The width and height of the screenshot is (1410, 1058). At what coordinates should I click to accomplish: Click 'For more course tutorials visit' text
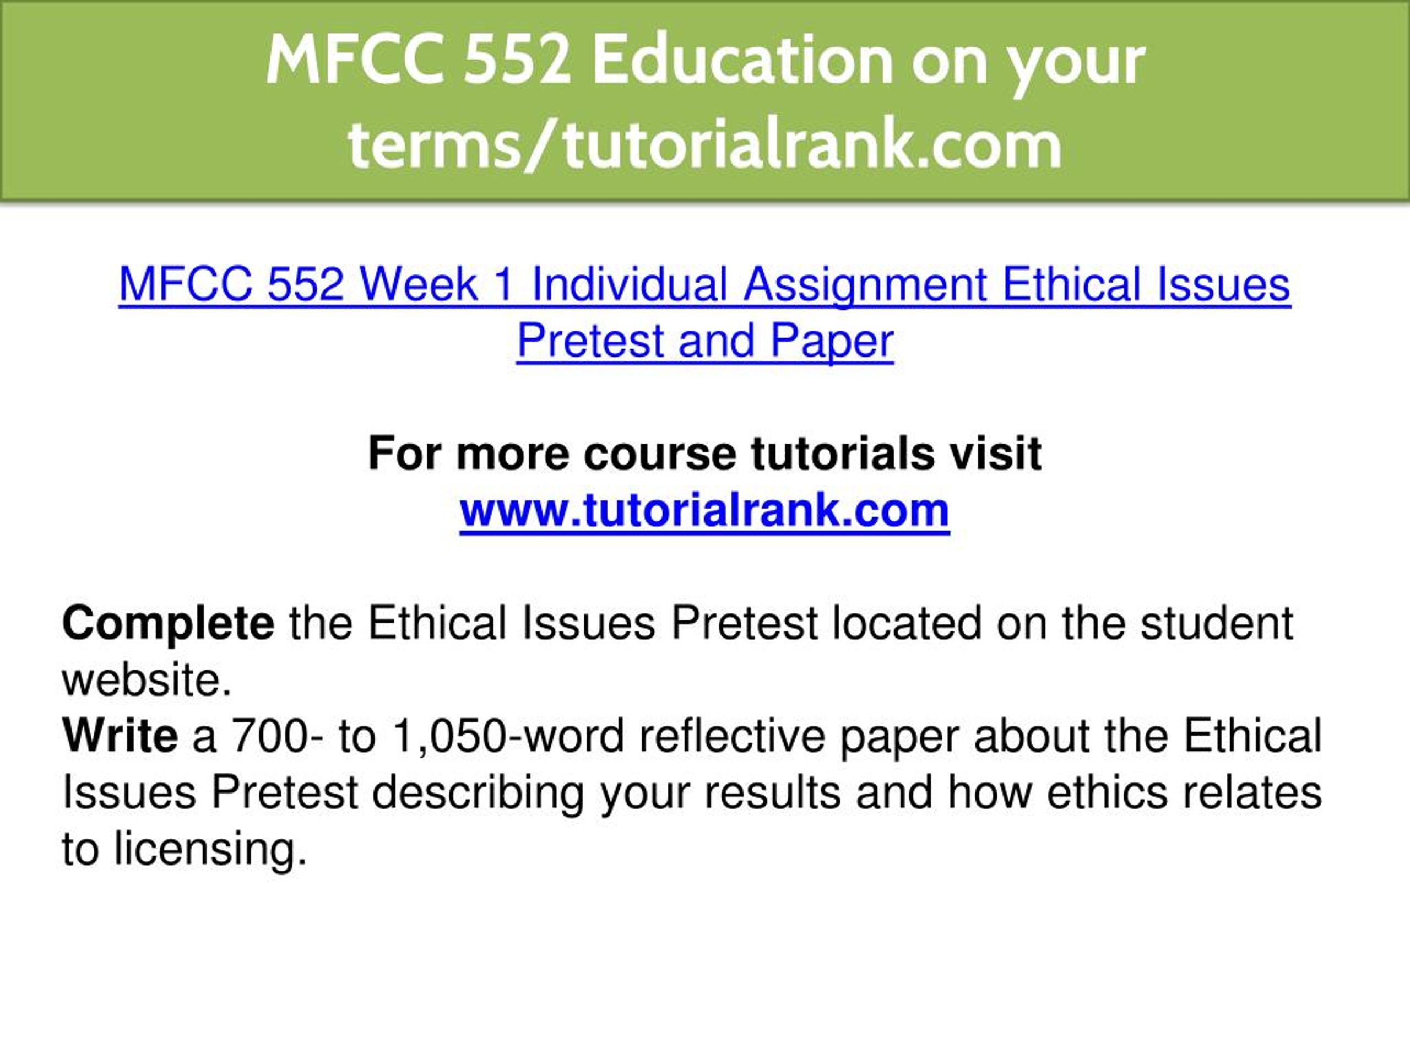pyautogui.click(x=704, y=454)
